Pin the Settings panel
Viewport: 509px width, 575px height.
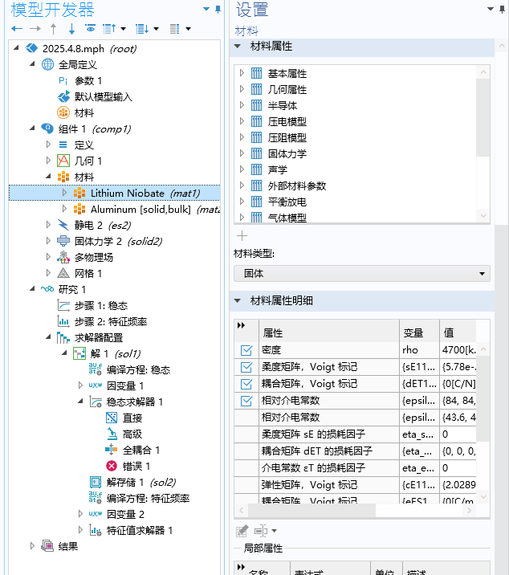[502, 9]
